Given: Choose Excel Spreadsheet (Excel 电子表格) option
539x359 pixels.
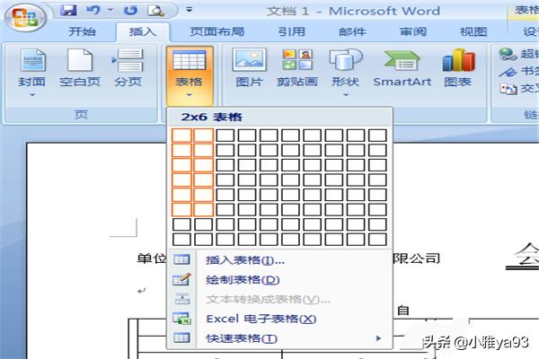Looking at the screenshot, I should click(261, 319).
